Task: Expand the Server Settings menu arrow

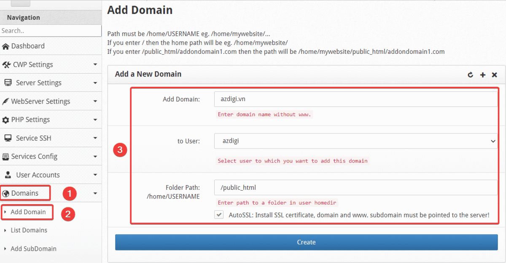Action: [95, 83]
